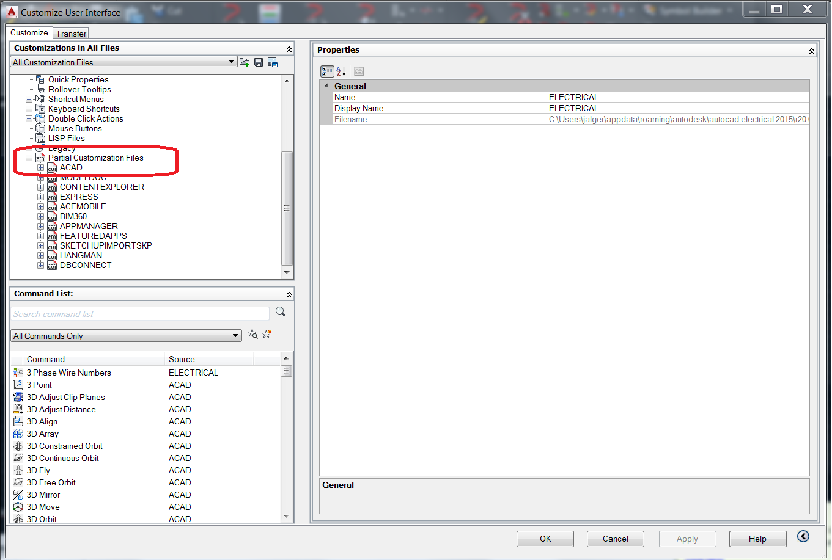Select the DBCONNECT tree item
The width and height of the screenshot is (832, 560).
click(x=86, y=265)
